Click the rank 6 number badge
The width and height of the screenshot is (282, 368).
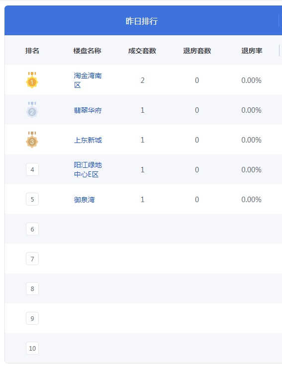pos(32,229)
